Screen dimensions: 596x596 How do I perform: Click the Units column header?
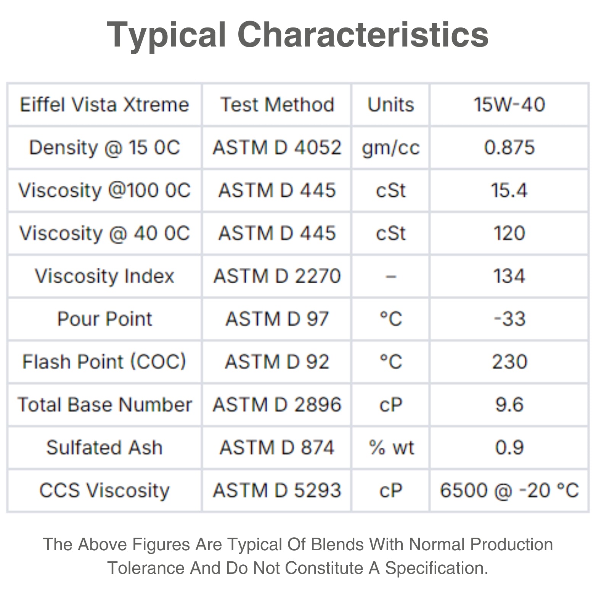click(x=390, y=105)
